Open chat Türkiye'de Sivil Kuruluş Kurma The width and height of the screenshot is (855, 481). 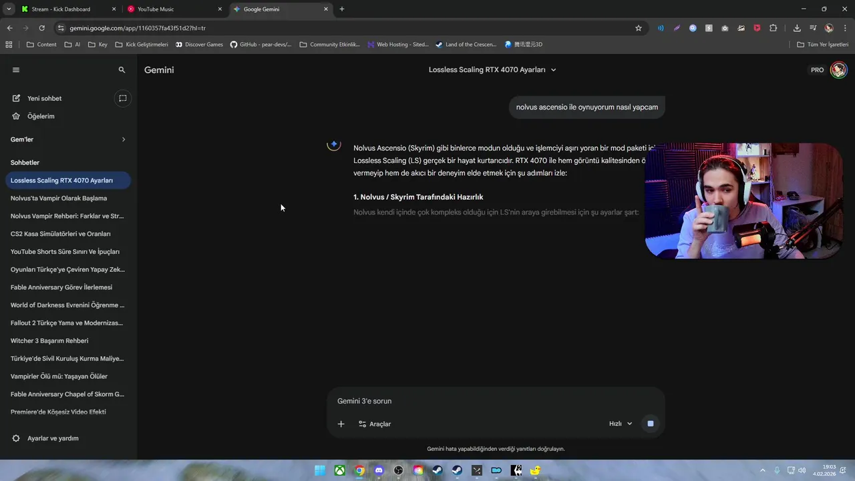click(x=67, y=359)
